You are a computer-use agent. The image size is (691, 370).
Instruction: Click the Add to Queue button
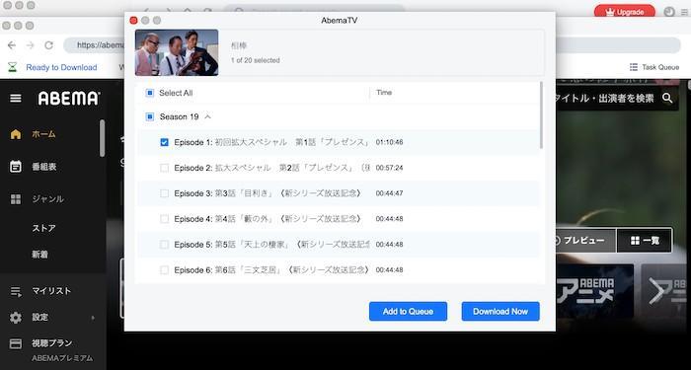click(408, 312)
